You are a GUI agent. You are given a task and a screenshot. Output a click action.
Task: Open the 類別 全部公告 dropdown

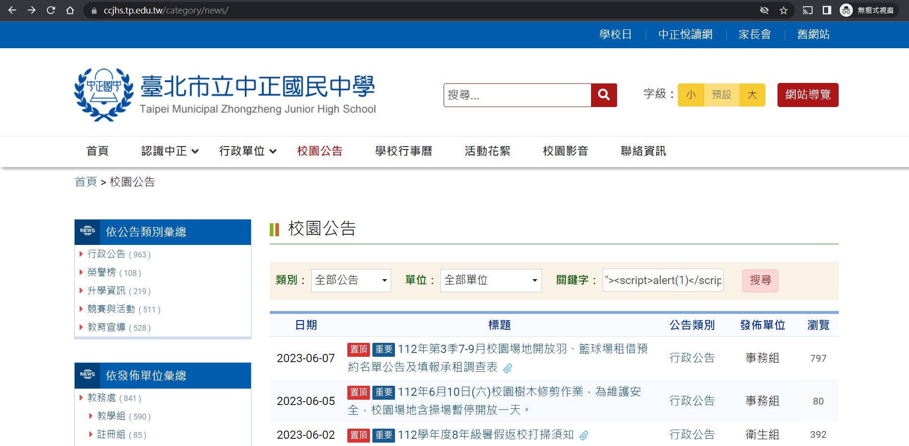click(351, 280)
